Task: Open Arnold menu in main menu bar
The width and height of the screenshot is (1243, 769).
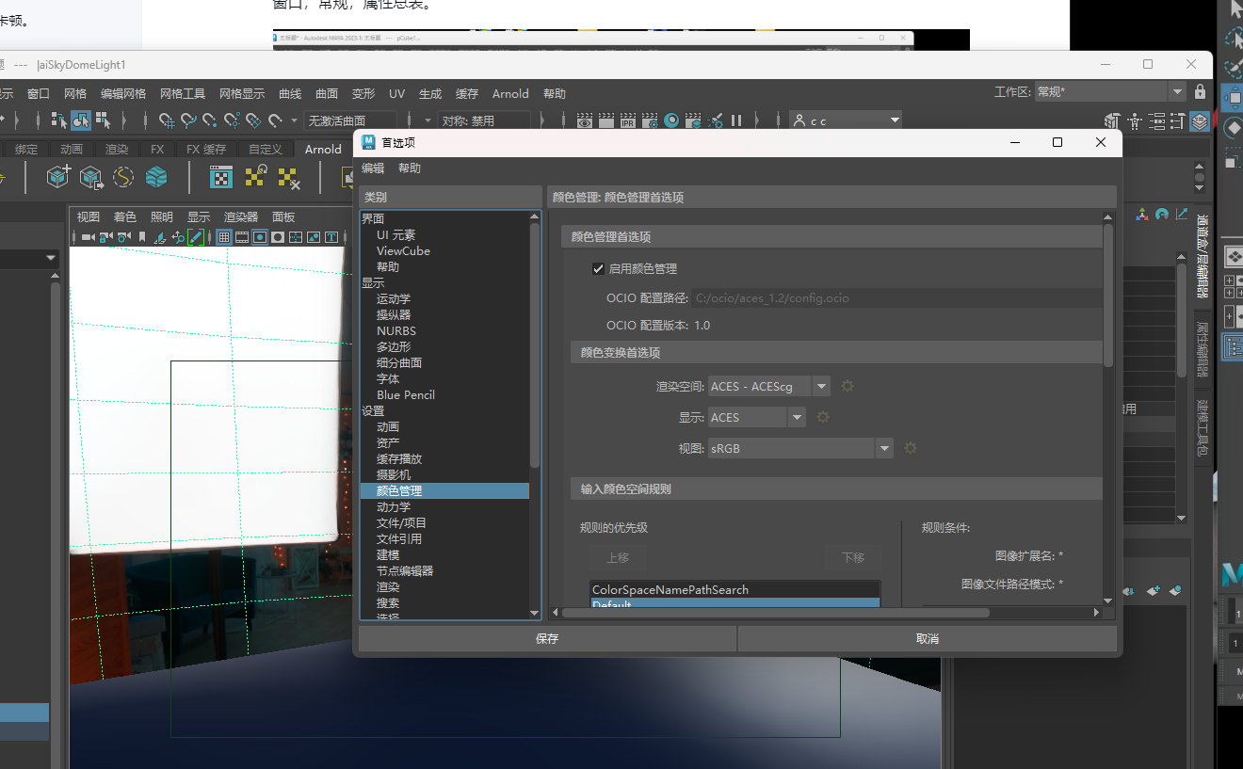Action: [510, 93]
